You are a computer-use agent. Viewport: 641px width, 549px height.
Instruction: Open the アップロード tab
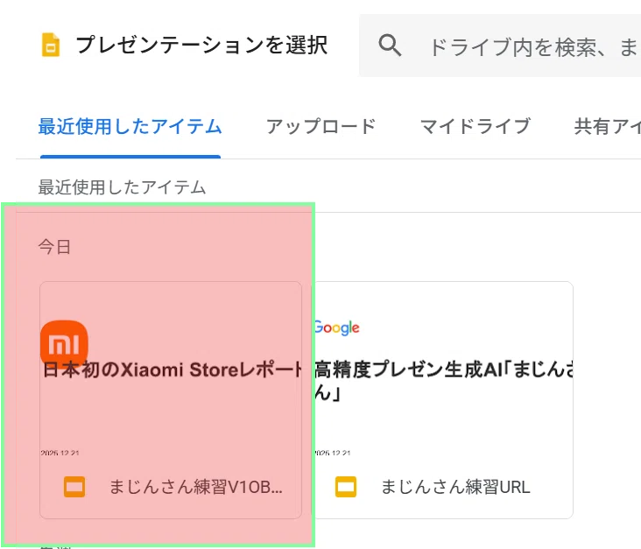320,126
